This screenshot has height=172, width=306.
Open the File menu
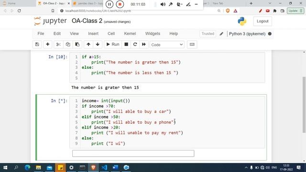click(x=41, y=33)
